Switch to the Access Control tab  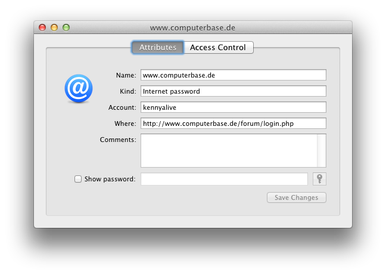point(219,47)
